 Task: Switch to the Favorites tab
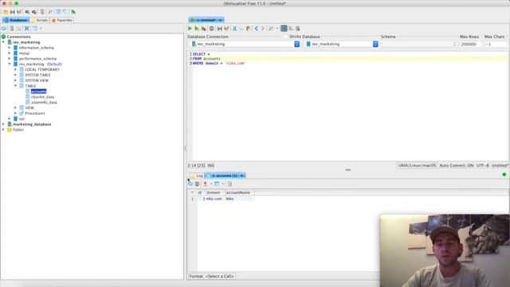click(62, 20)
